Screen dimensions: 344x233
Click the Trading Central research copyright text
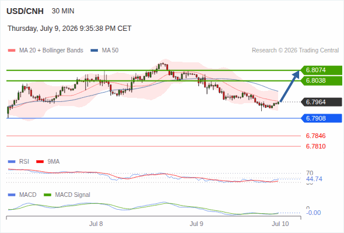tap(295, 51)
